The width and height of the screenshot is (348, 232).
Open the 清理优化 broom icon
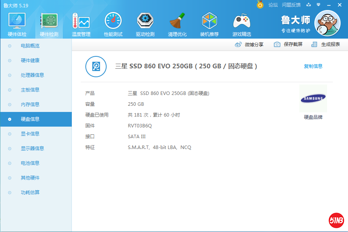click(177, 21)
